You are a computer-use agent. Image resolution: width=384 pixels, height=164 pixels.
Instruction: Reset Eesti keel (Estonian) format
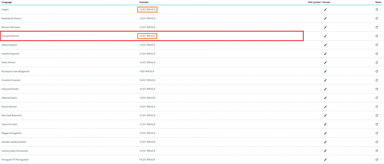point(377,115)
